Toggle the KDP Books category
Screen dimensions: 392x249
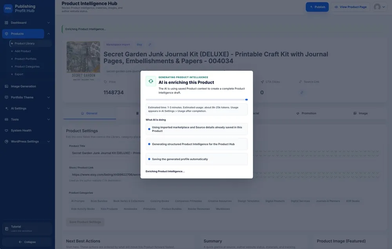click(x=353, y=201)
